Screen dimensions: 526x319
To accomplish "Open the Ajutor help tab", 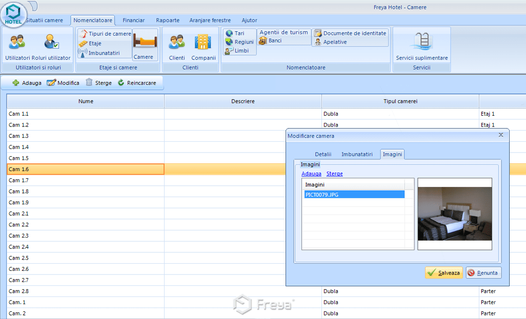I will coord(249,20).
